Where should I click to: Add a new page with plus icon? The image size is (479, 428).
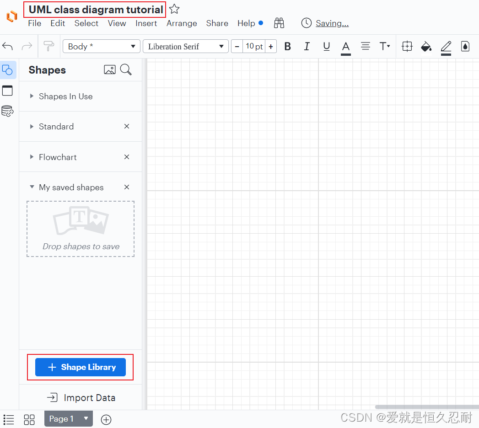pos(106,420)
